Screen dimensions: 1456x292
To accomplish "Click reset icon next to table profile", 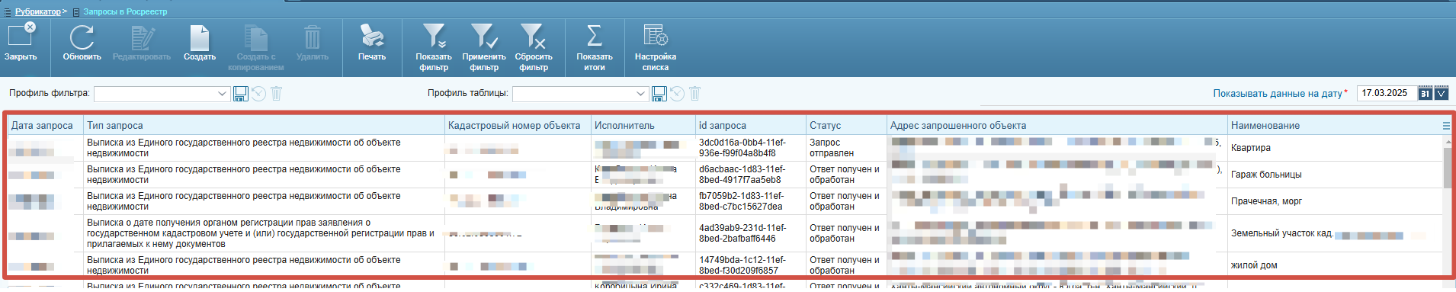I will coord(677,94).
